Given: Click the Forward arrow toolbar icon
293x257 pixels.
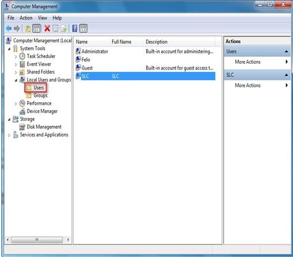Looking at the screenshot, I should point(17,29).
